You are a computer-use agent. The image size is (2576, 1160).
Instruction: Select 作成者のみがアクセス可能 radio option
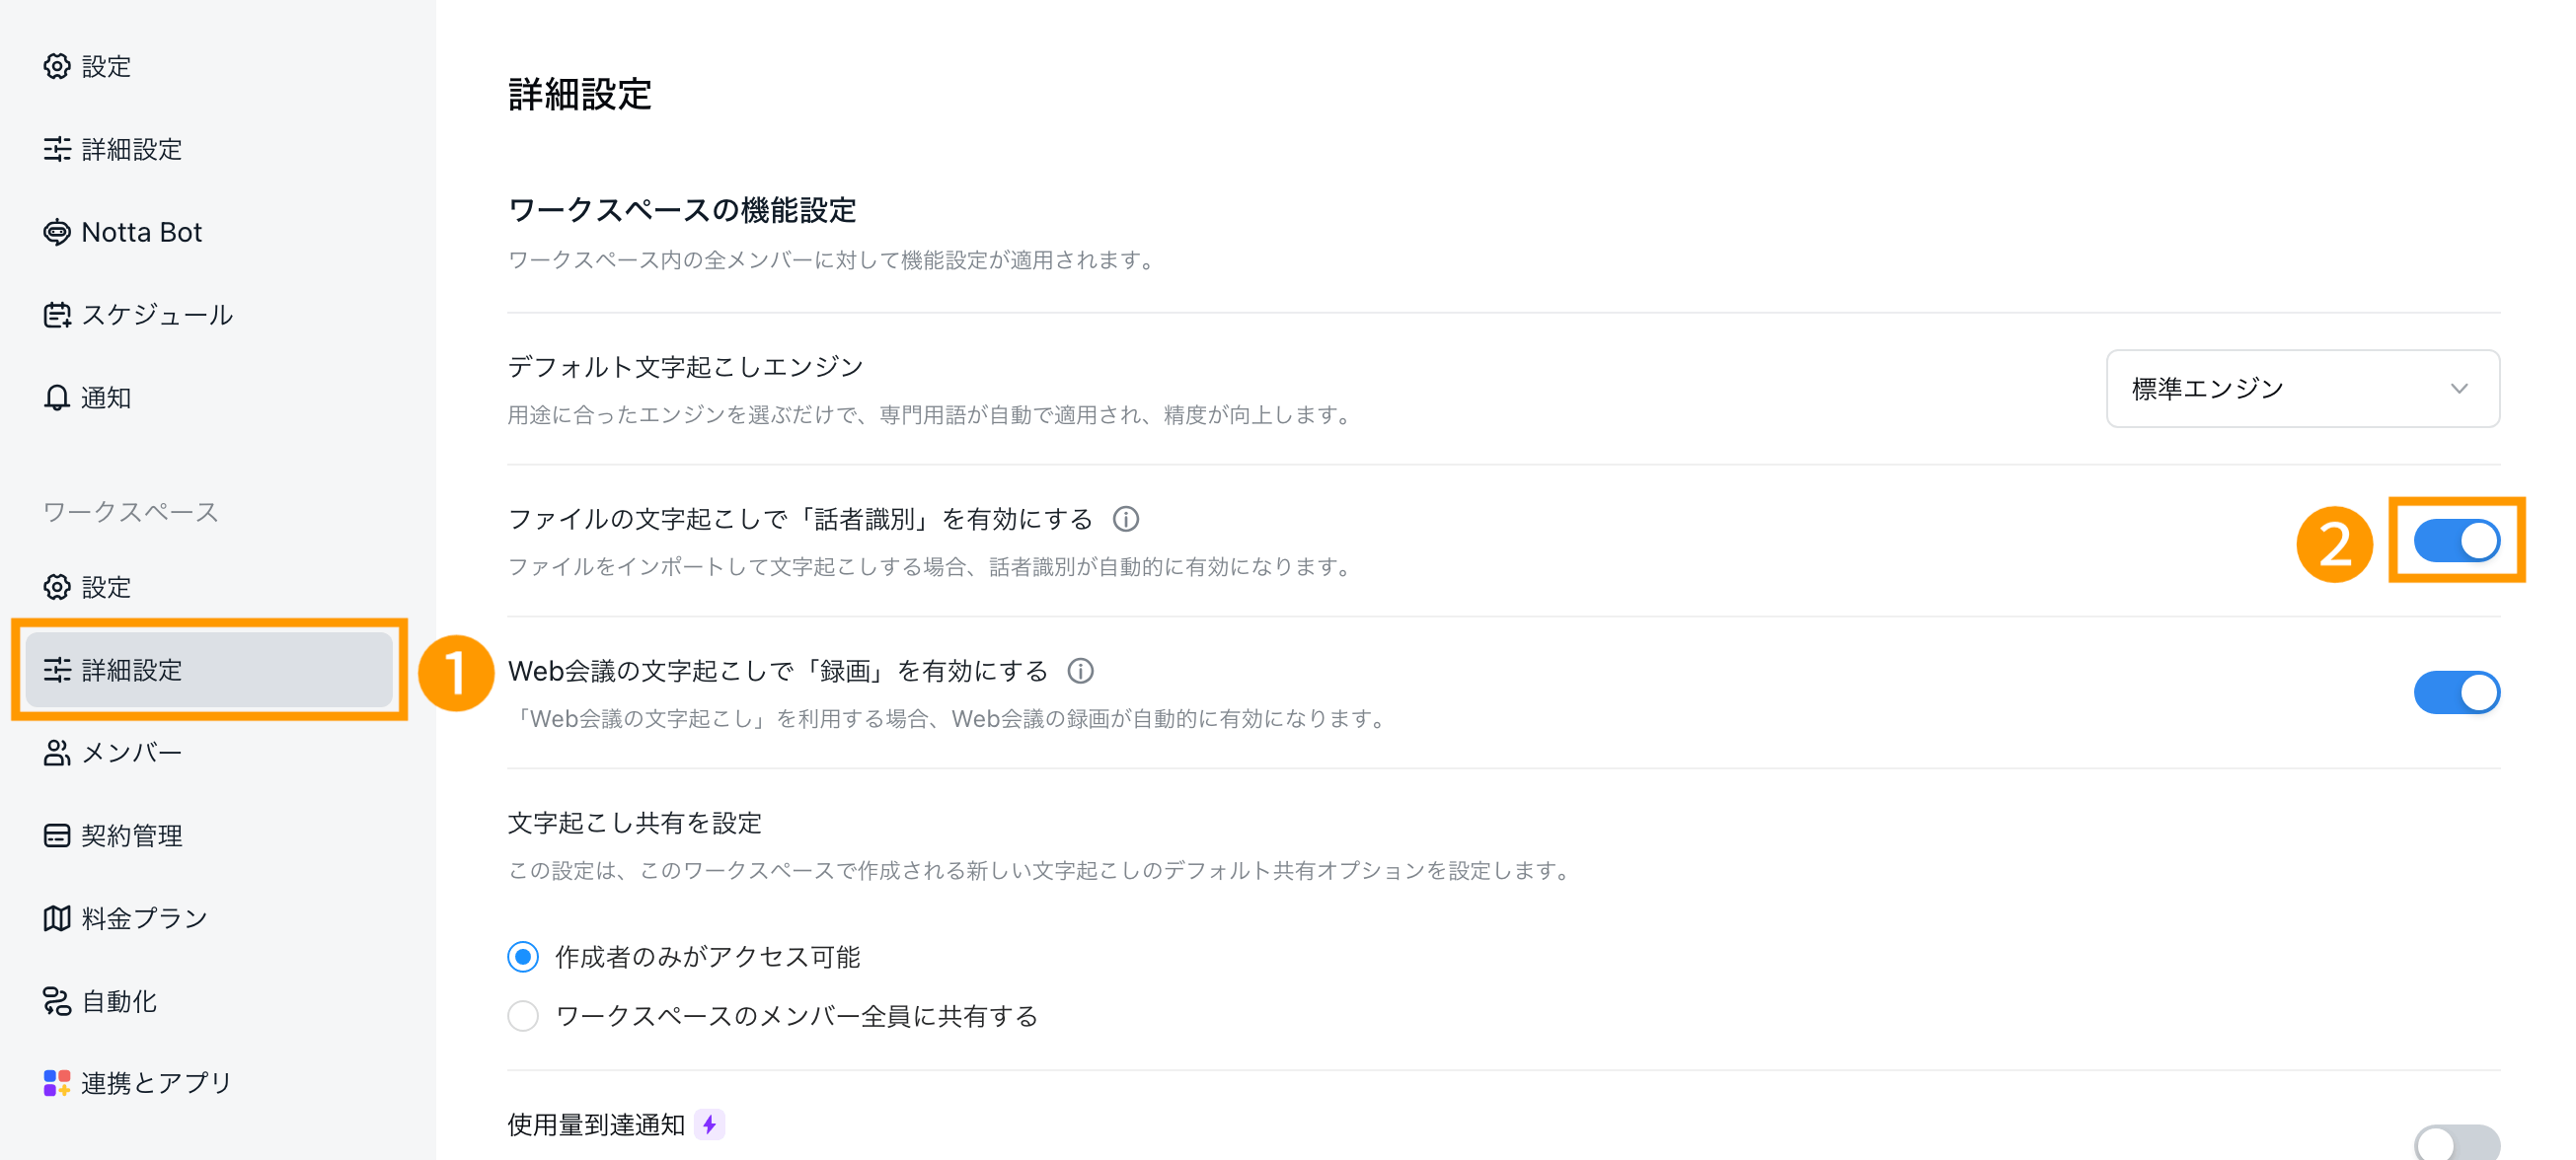pos(523,957)
